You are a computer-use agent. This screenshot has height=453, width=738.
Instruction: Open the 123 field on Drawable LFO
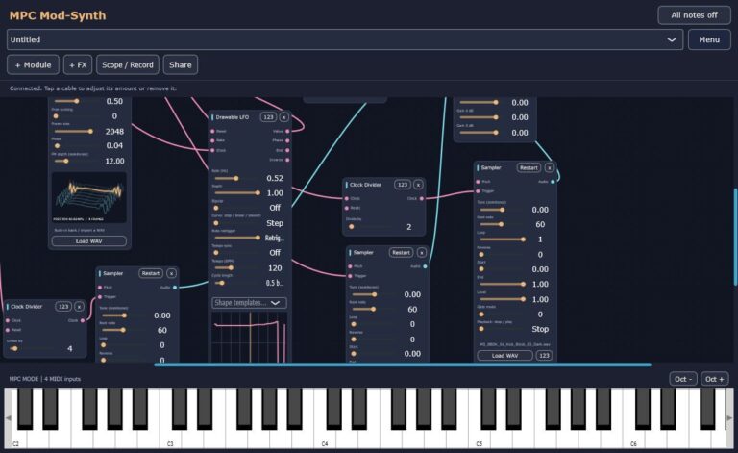pos(268,117)
